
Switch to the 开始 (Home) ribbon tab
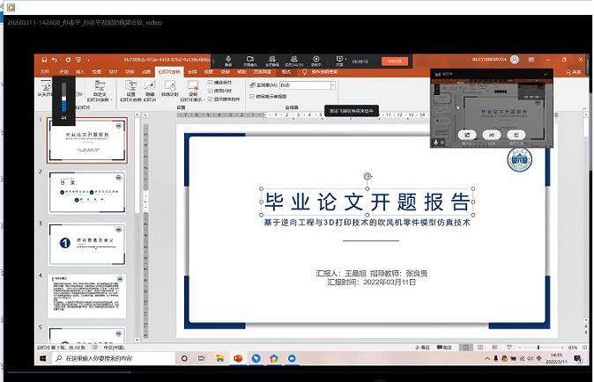pyautogui.click(x=63, y=71)
